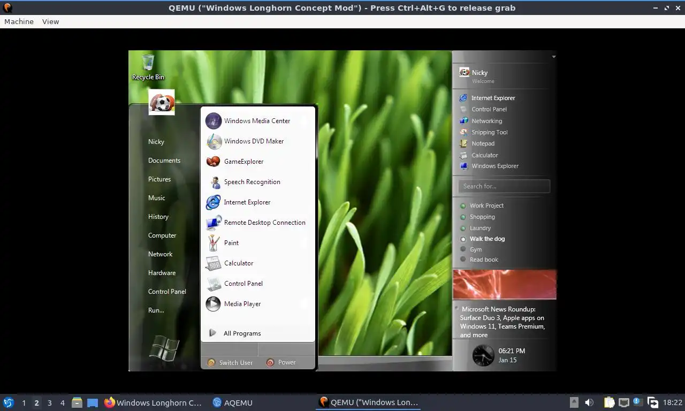
Task: Click the Switch User button
Action: pyautogui.click(x=230, y=362)
